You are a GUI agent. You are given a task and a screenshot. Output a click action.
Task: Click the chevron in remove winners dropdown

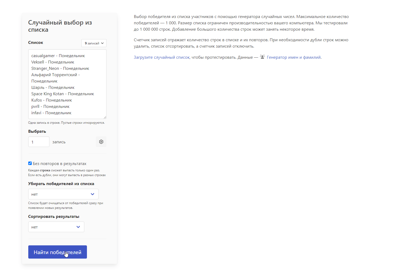(92, 194)
